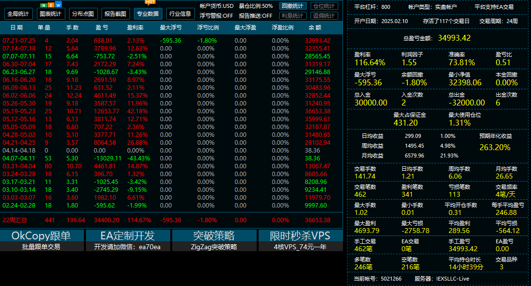Click the 仓位统计 button

tap(324, 6)
